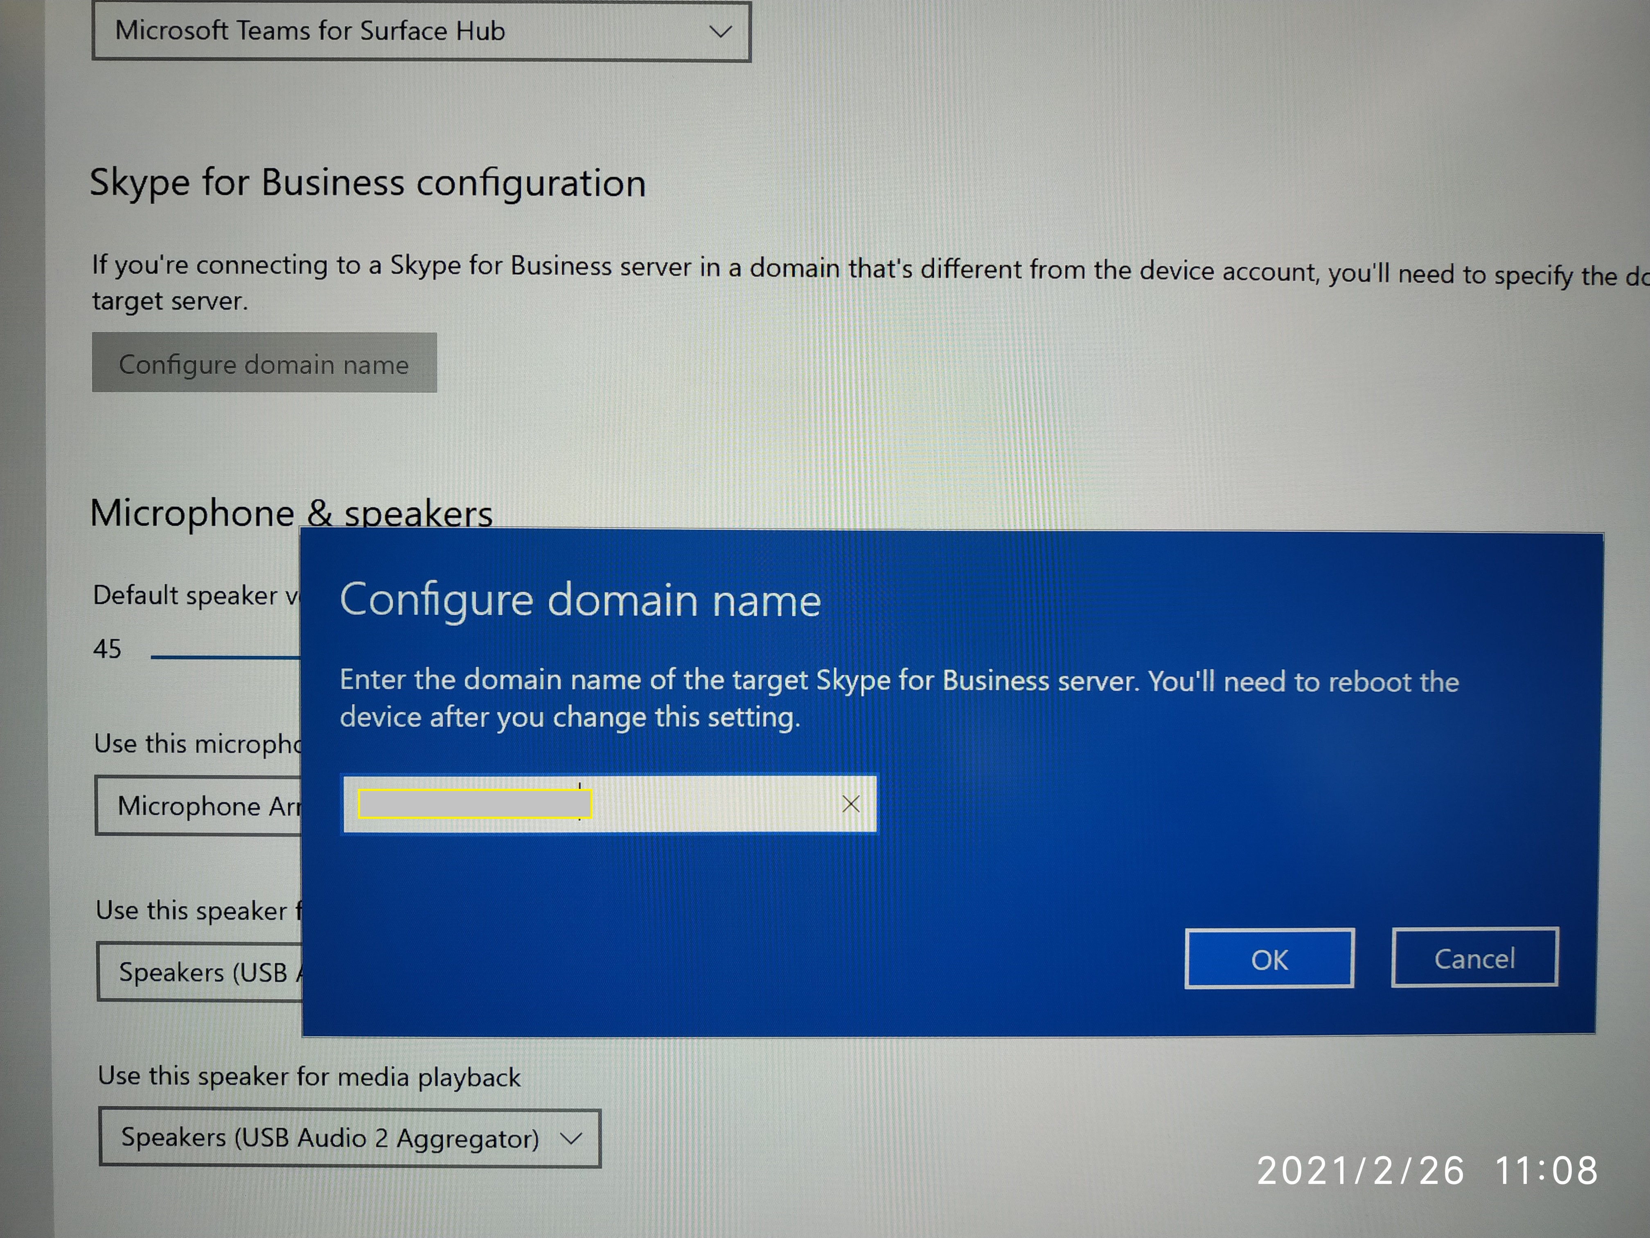Click the Microphone & speakers heading
The height and width of the screenshot is (1238, 1650).
point(291,513)
